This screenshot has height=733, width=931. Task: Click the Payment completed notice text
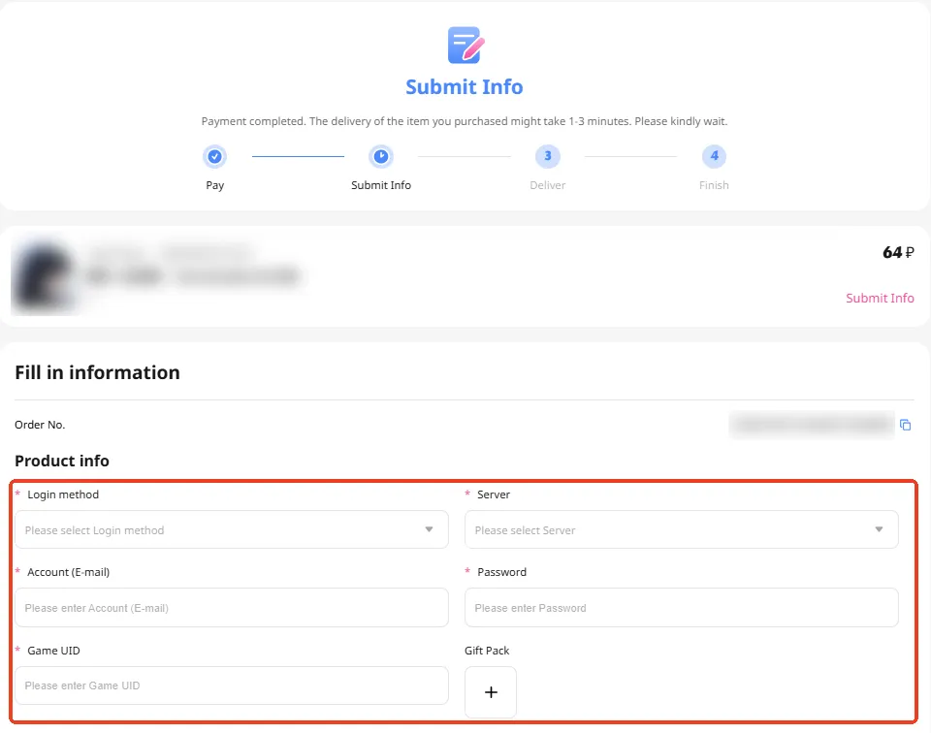coord(465,121)
